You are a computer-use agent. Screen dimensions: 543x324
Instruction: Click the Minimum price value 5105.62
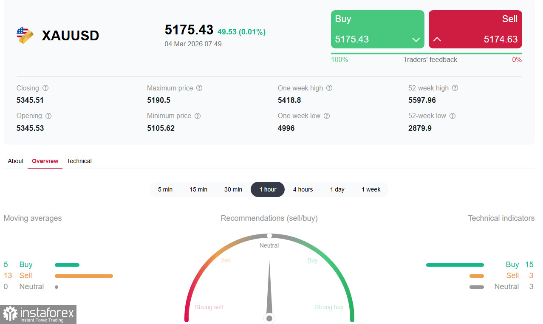tap(161, 128)
